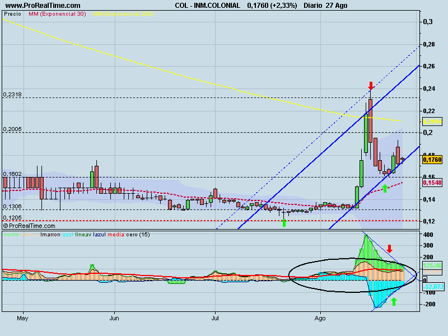Click the 0,1306 support level label

12,207
